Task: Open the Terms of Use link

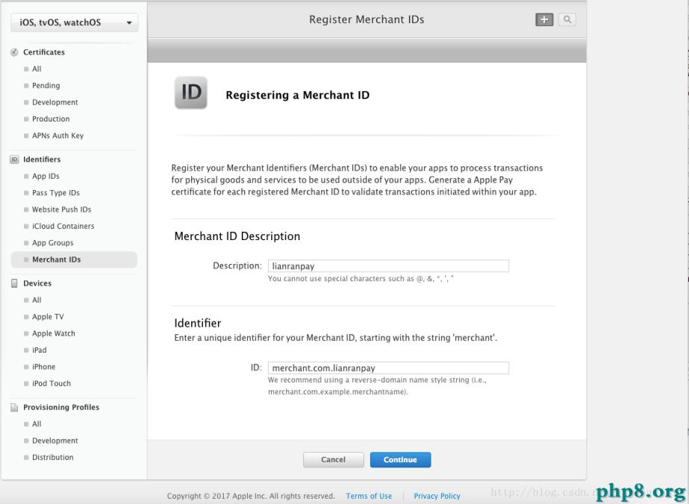Action: (369, 496)
